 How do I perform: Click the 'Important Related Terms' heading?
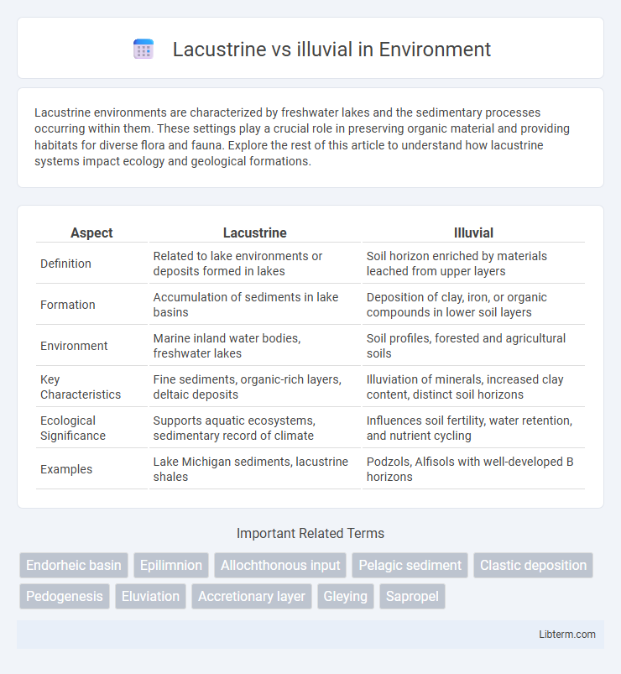pyautogui.click(x=310, y=534)
